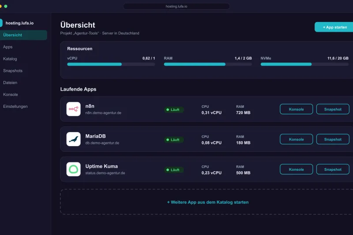This screenshot has height=235, width=353.
Task: Create a Snapshot of n8n
Action: (x=333, y=109)
